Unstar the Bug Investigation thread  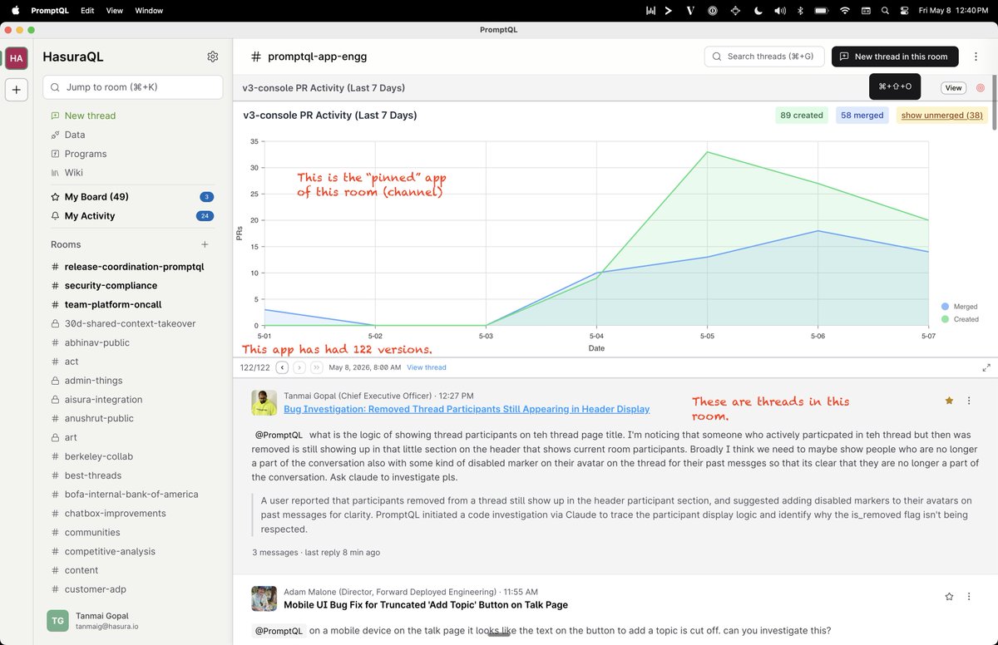(949, 401)
